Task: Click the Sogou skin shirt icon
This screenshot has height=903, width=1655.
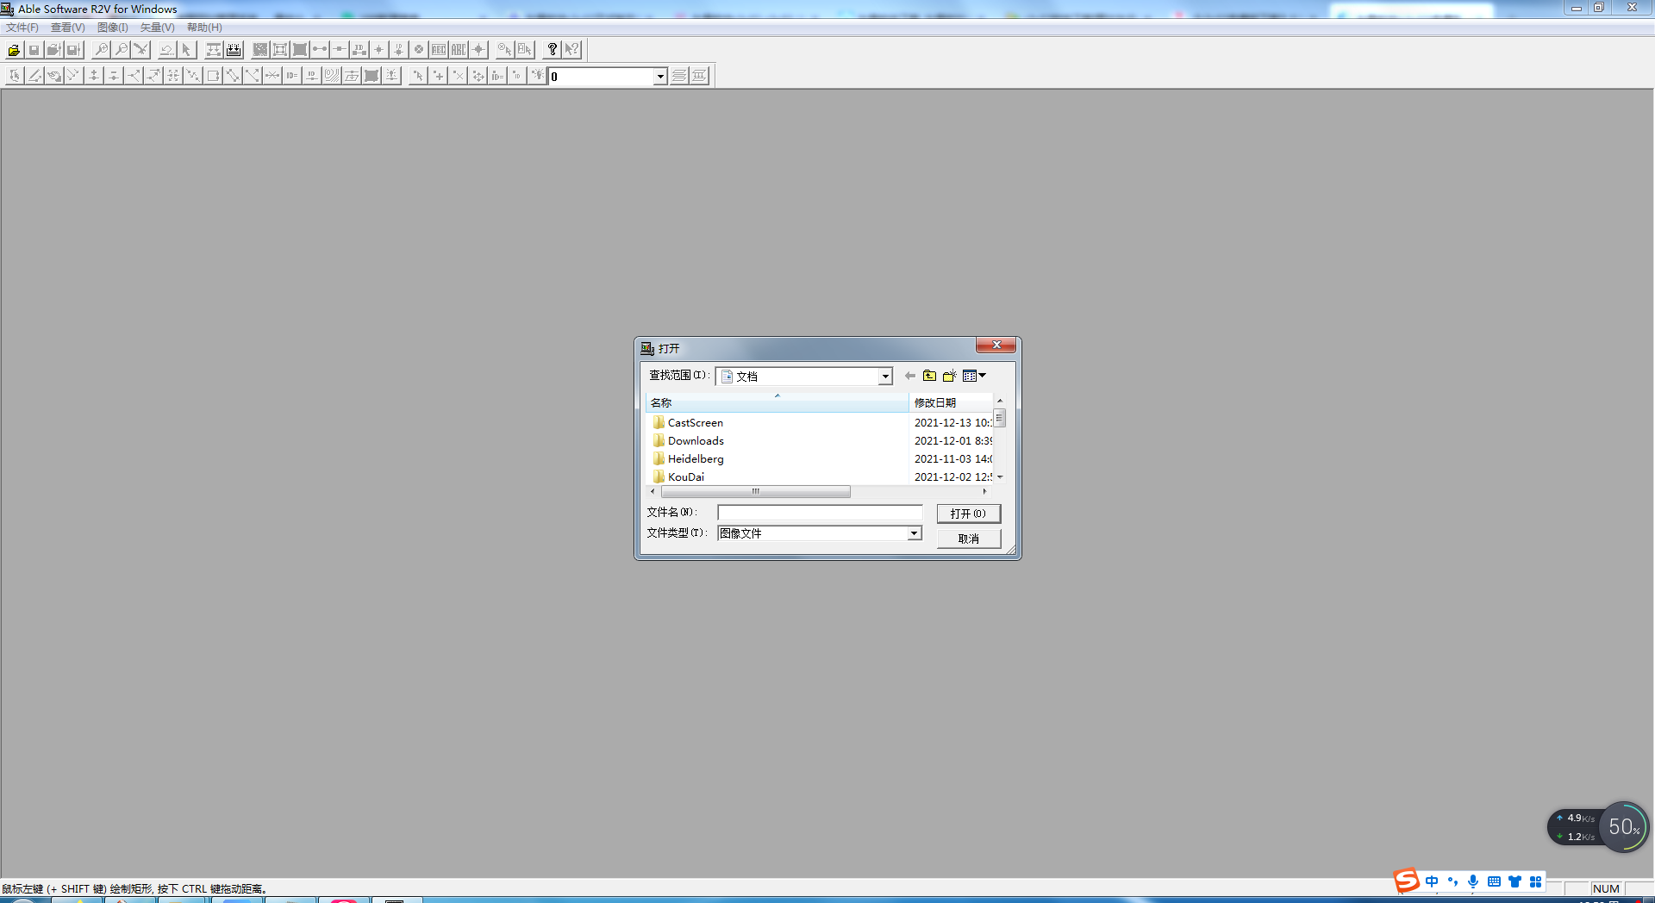Action: pyautogui.click(x=1514, y=881)
